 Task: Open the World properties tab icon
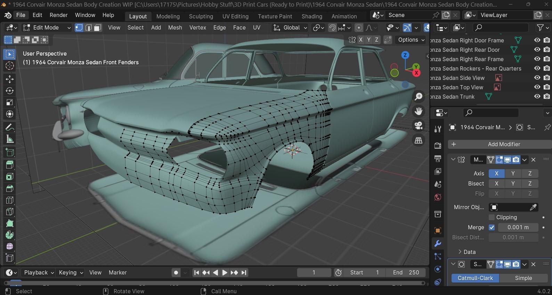(x=438, y=197)
